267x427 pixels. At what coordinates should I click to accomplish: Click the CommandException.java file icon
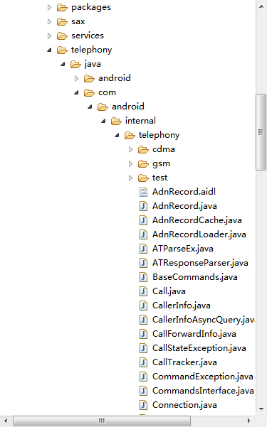coord(143,377)
